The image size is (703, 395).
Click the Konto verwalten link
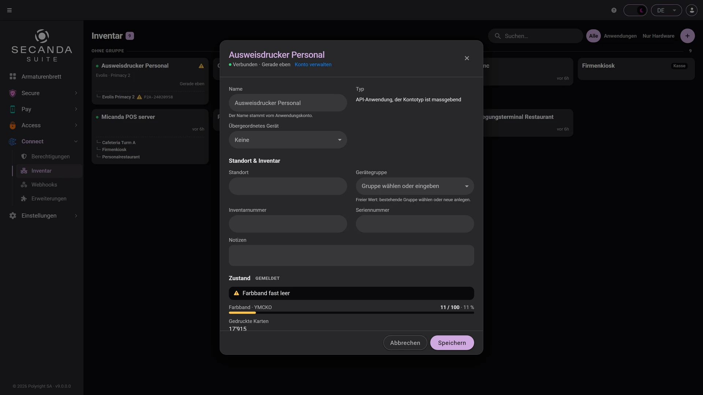[313, 64]
